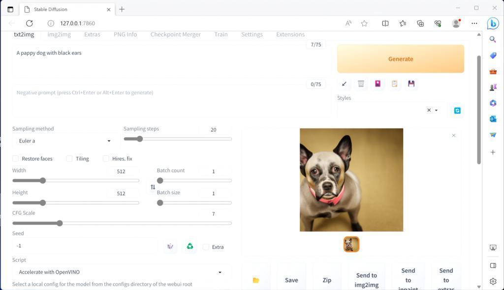Switch to the img2img tab
The height and width of the screenshot is (290, 504).
click(x=59, y=34)
